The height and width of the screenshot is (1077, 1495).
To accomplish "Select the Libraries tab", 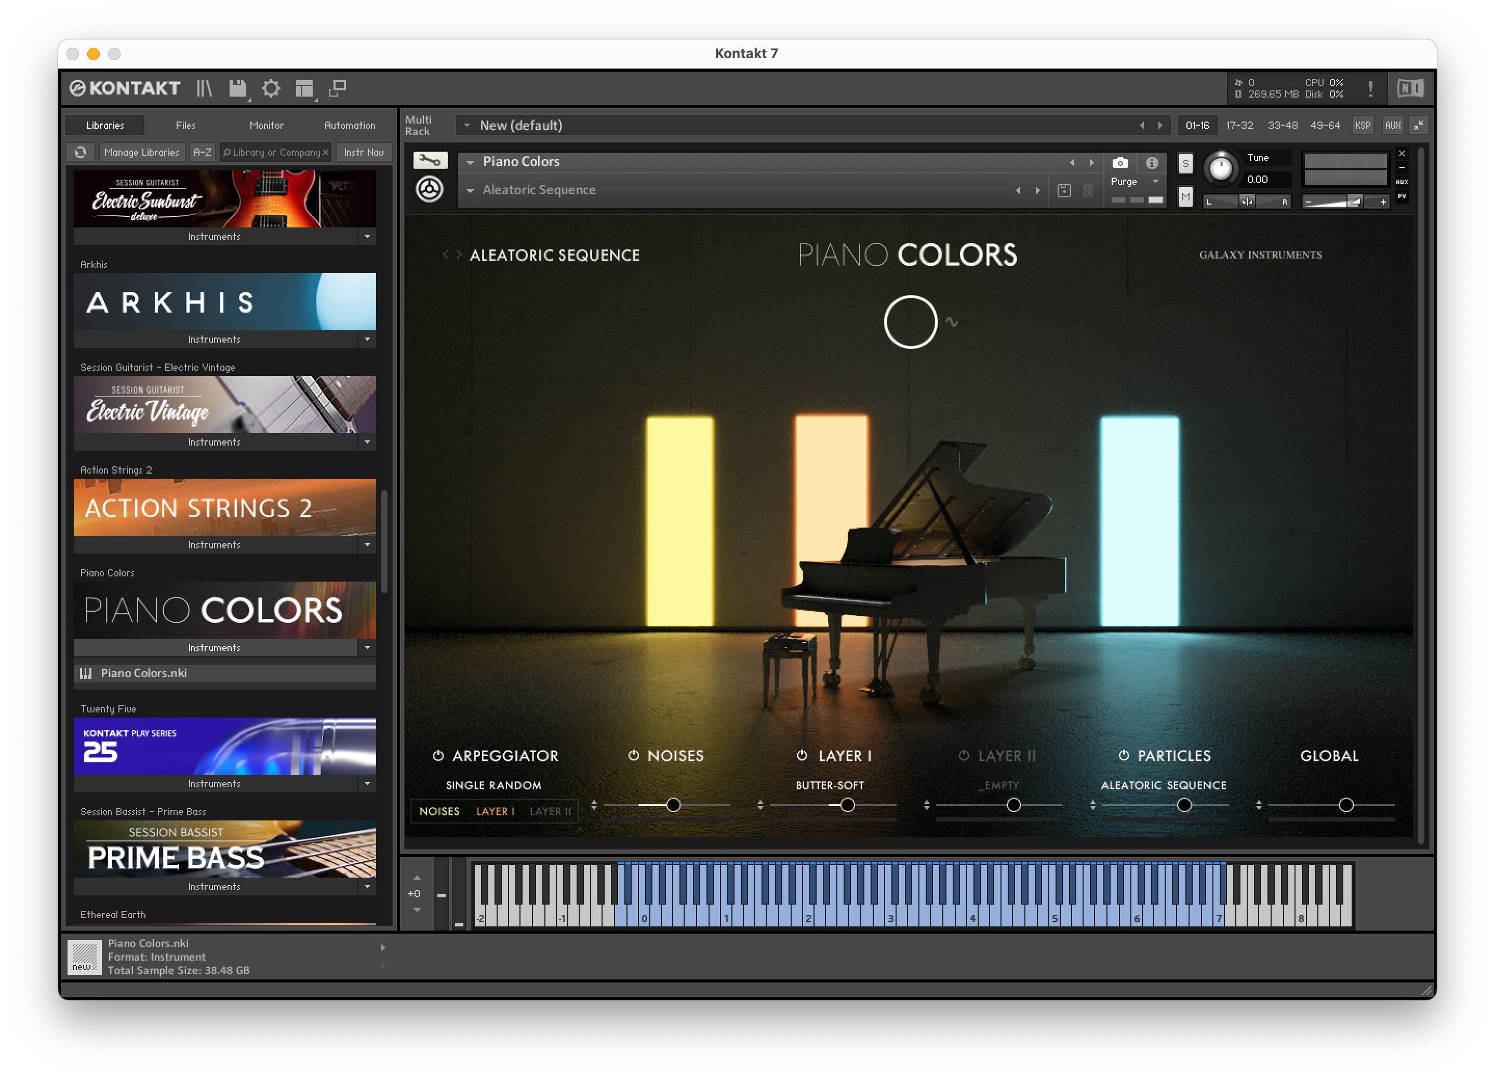I will [x=105, y=125].
